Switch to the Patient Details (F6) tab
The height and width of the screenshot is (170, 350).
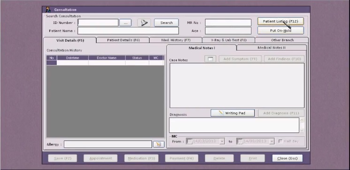click(x=123, y=40)
